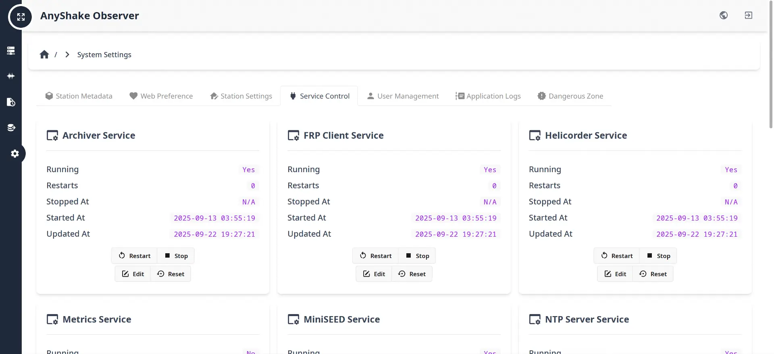This screenshot has width=774, height=354.
Task: Click the Archiver Service heading
Action: pyautogui.click(x=99, y=135)
